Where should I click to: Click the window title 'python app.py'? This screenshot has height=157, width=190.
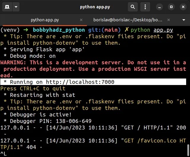coord(95,7)
